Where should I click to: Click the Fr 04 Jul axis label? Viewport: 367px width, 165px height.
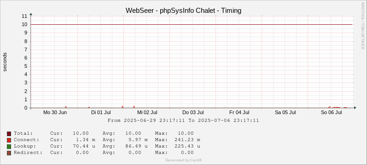click(x=239, y=113)
